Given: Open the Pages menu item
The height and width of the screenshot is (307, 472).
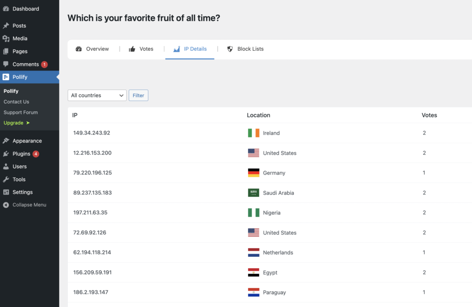Looking at the screenshot, I should click(29, 52).
